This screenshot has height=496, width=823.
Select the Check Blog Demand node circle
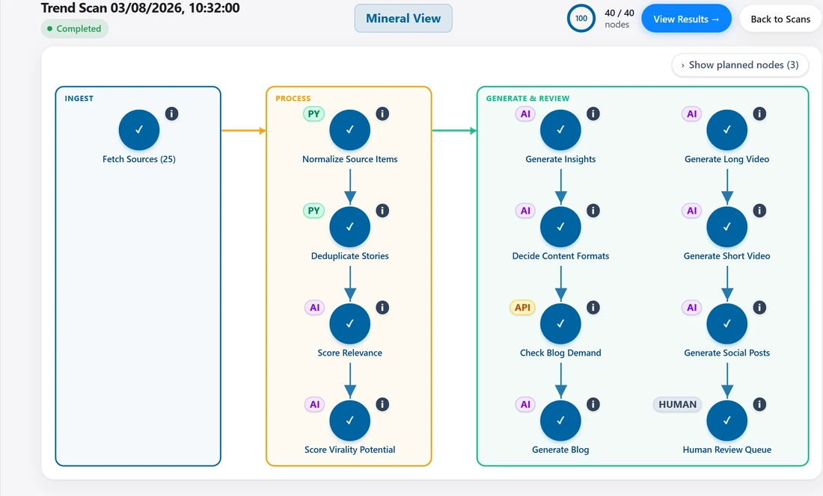[x=560, y=323]
